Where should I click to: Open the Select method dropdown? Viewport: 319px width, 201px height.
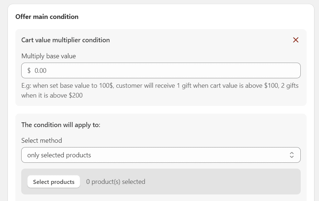(x=161, y=155)
